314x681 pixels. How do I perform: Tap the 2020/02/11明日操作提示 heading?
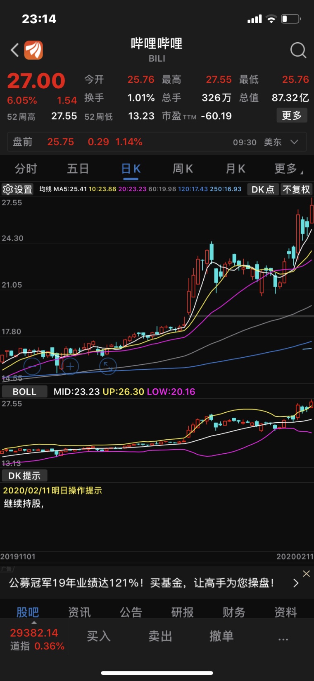click(52, 491)
